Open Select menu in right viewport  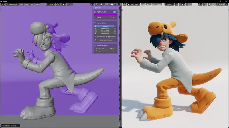148,4
